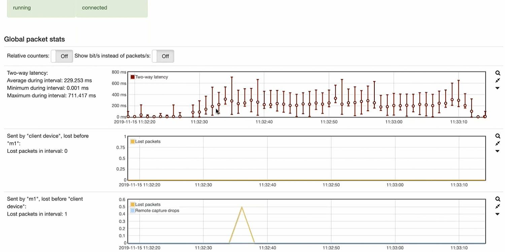Image resolution: width=505 pixels, height=252 pixels.
Task: Enable Show bit/s instead of packets/s
Action: pos(163,56)
